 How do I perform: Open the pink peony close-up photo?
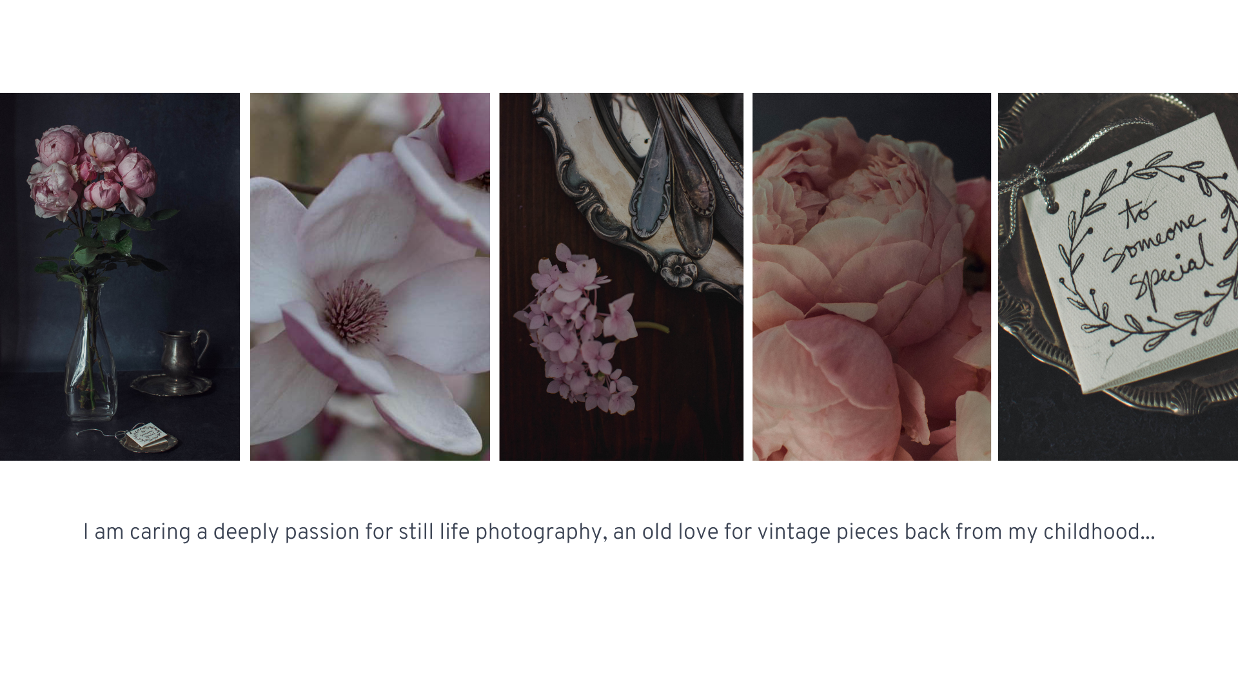[x=872, y=276]
